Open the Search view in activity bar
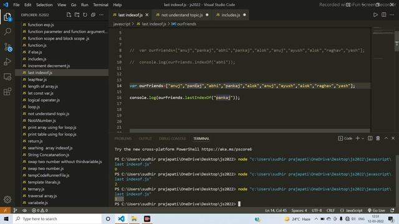Viewport: 399px width, 224px height. click(7, 32)
